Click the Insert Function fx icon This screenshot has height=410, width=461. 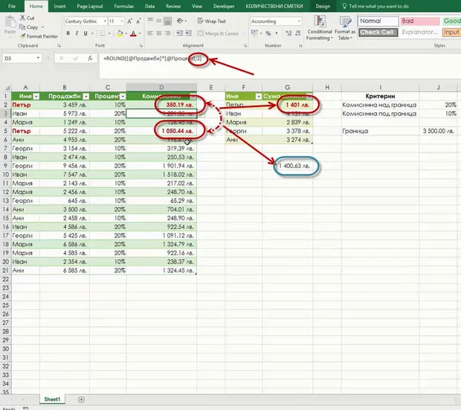(x=90, y=58)
